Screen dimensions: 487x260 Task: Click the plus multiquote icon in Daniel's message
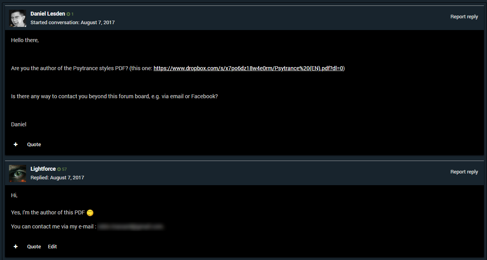tap(16, 144)
